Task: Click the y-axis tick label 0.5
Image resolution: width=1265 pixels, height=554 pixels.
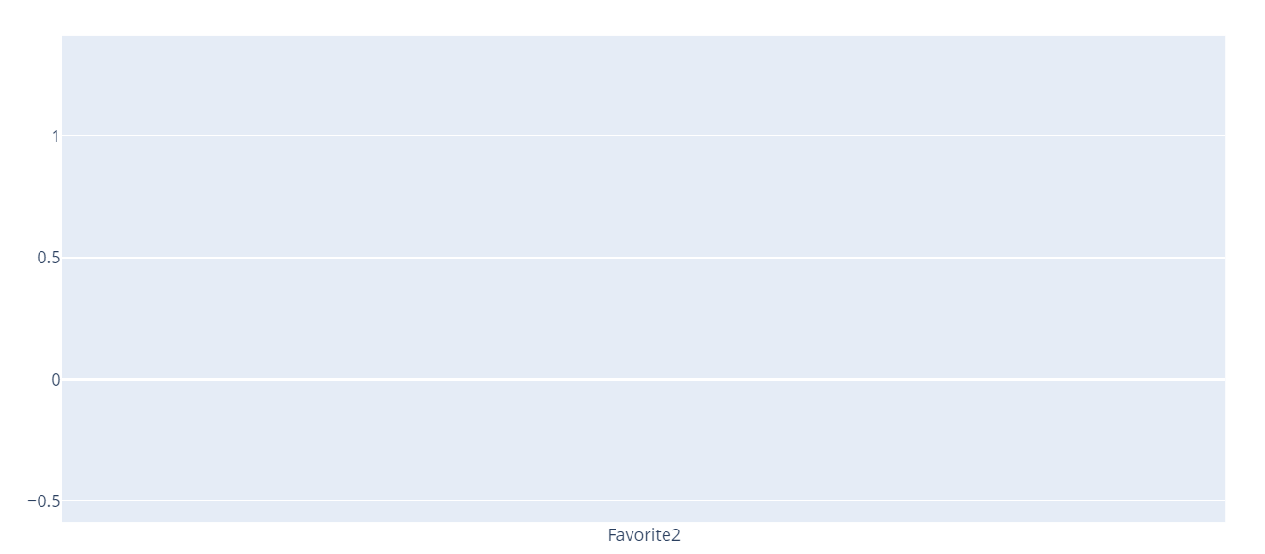Action: [49, 258]
